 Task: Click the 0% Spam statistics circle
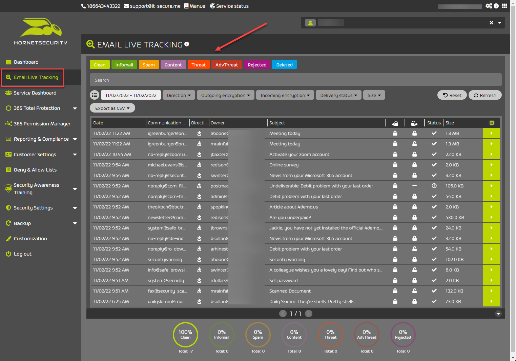click(258, 335)
